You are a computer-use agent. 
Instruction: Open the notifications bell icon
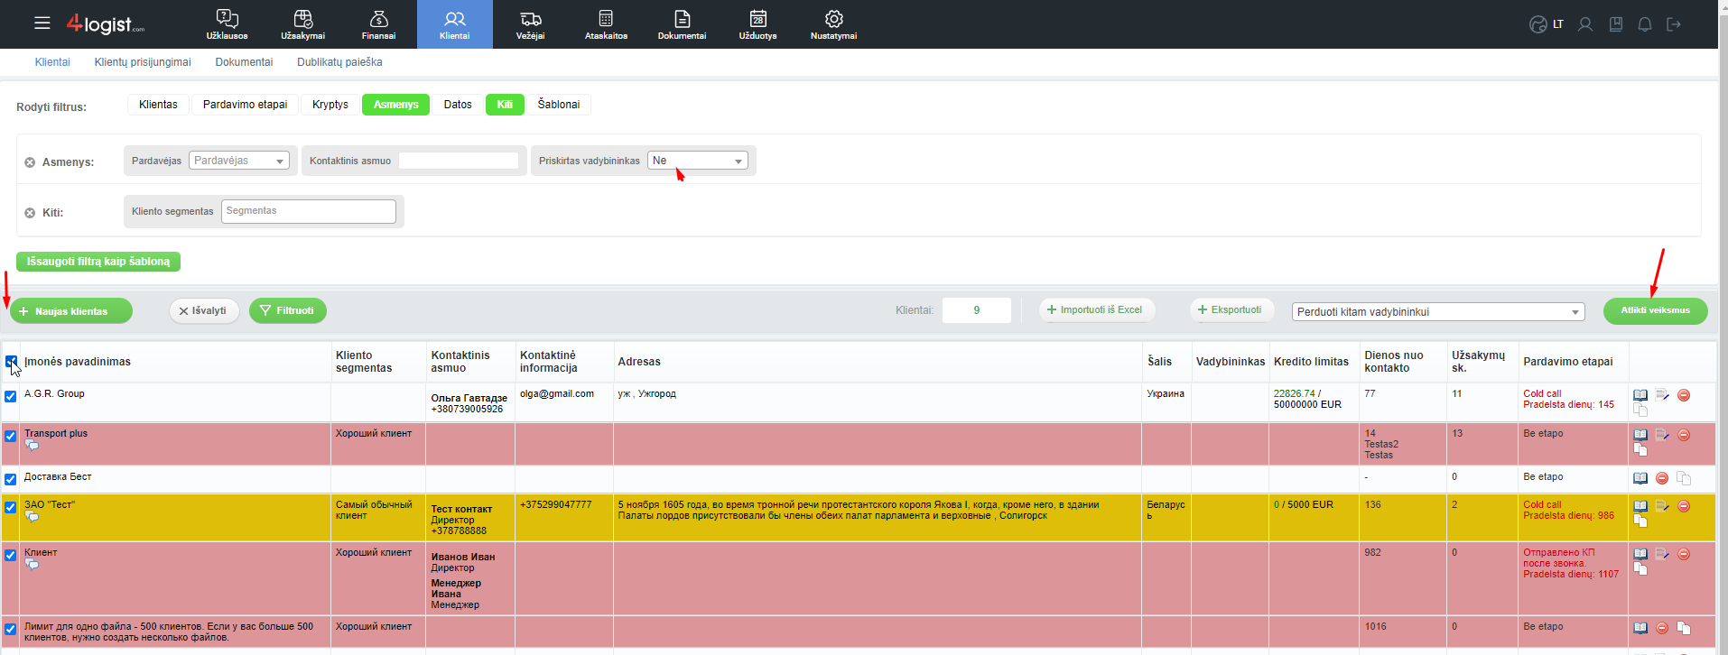coord(1645,24)
